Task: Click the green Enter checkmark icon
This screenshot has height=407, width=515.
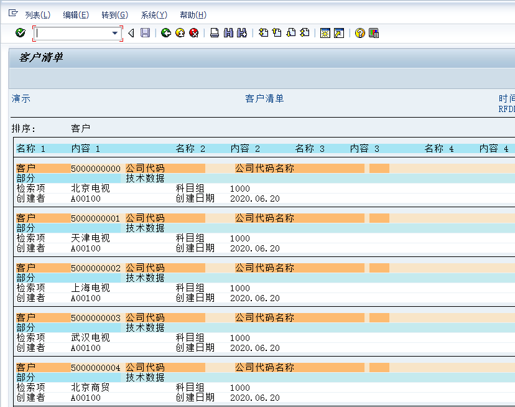Action: click(x=21, y=33)
